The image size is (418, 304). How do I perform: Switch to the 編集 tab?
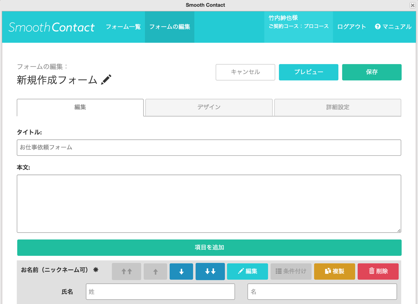pos(80,108)
